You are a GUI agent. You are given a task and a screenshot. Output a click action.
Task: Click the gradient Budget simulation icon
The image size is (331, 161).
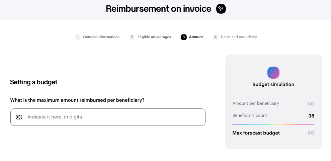[273, 72]
